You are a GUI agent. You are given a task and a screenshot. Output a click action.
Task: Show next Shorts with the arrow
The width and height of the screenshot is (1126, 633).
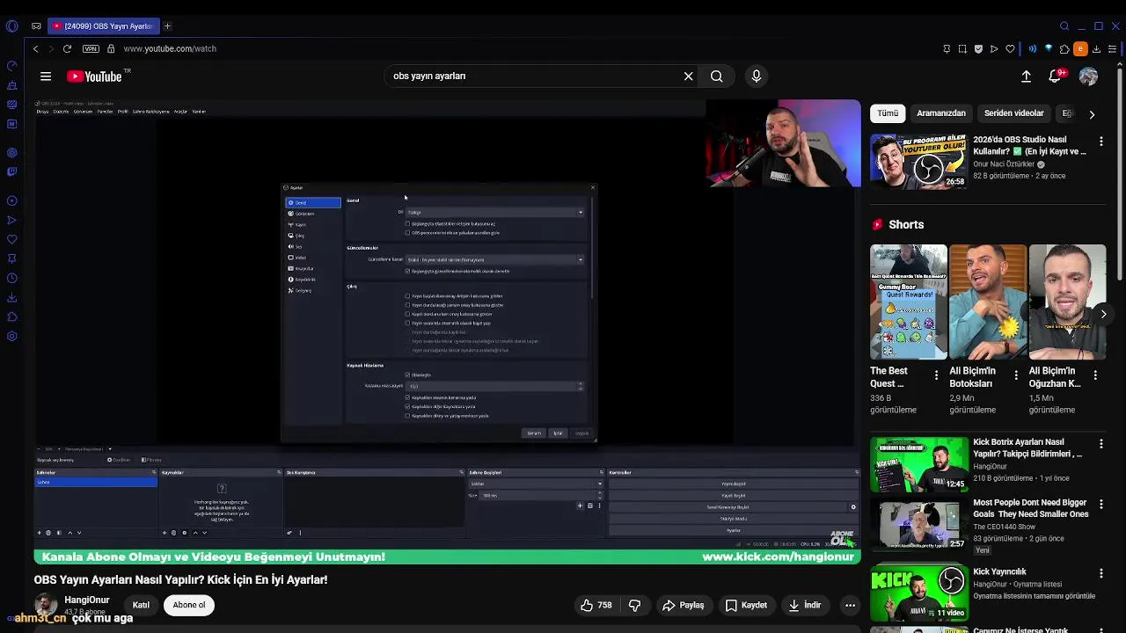[x=1103, y=314]
